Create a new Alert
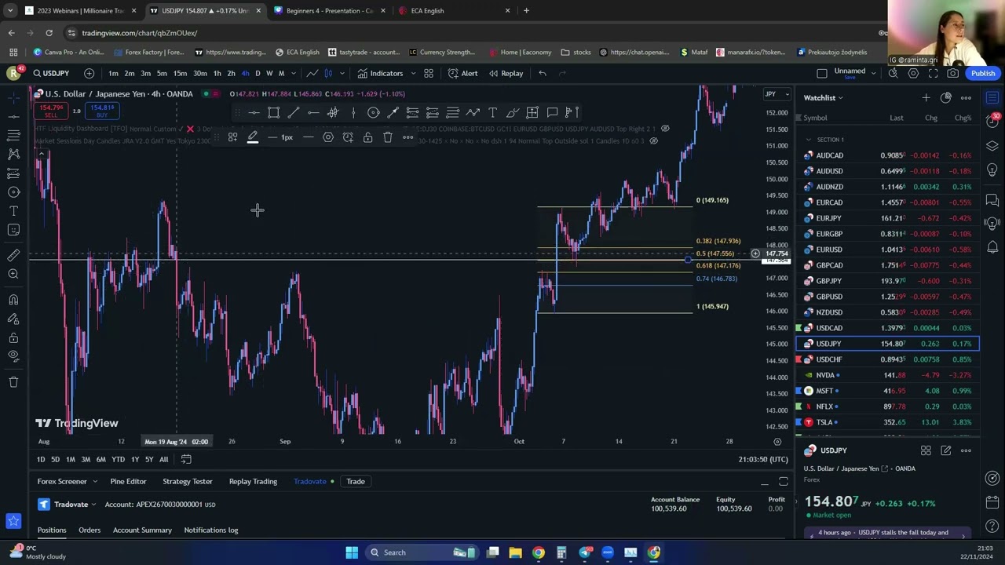The height and width of the screenshot is (565, 1005). click(462, 73)
